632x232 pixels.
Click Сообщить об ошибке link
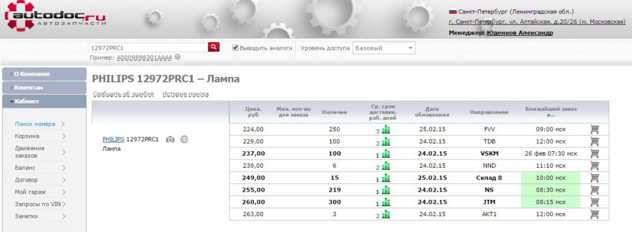pos(123,94)
